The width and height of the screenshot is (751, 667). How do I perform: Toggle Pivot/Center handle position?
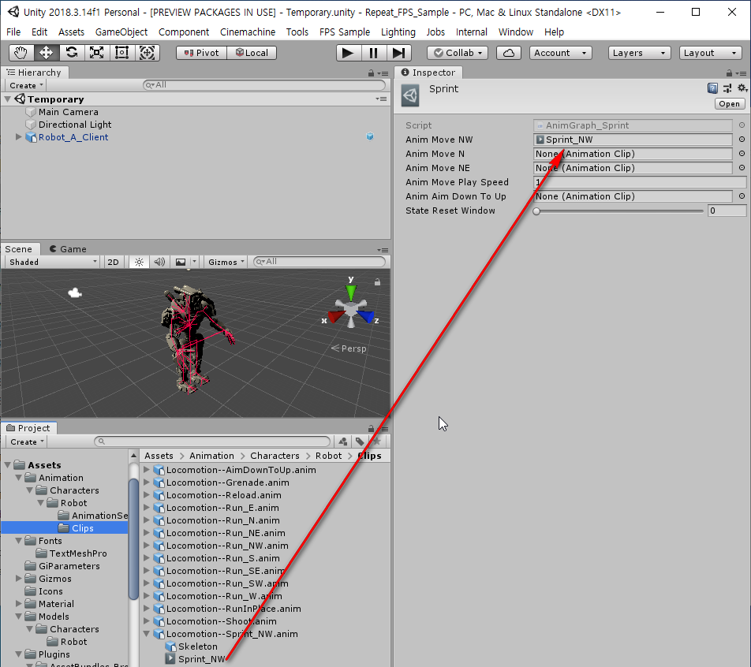201,53
